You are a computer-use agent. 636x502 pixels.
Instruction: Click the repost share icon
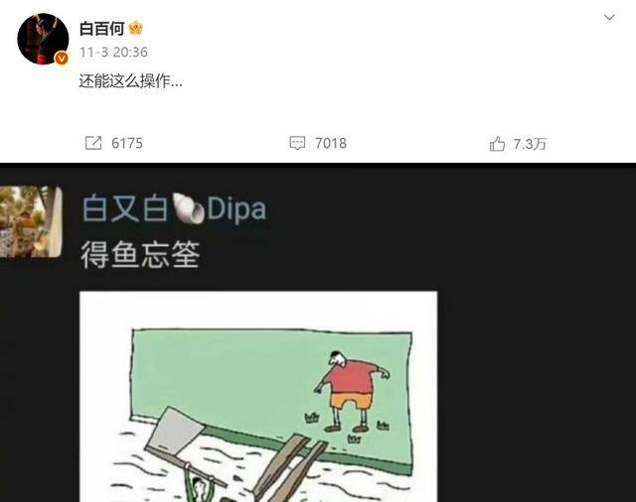tap(93, 143)
